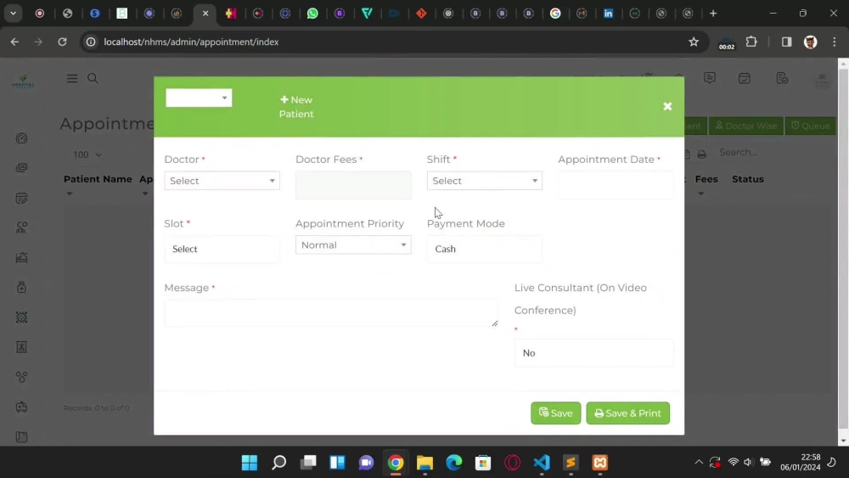The image size is (849, 478).
Task: Click the Message text area
Action: click(x=331, y=313)
